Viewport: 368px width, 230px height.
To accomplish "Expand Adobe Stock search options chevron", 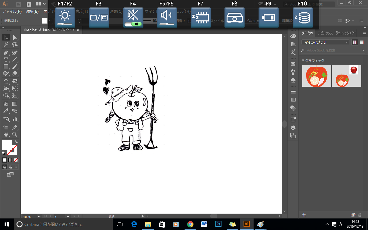I will [x=363, y=50].
